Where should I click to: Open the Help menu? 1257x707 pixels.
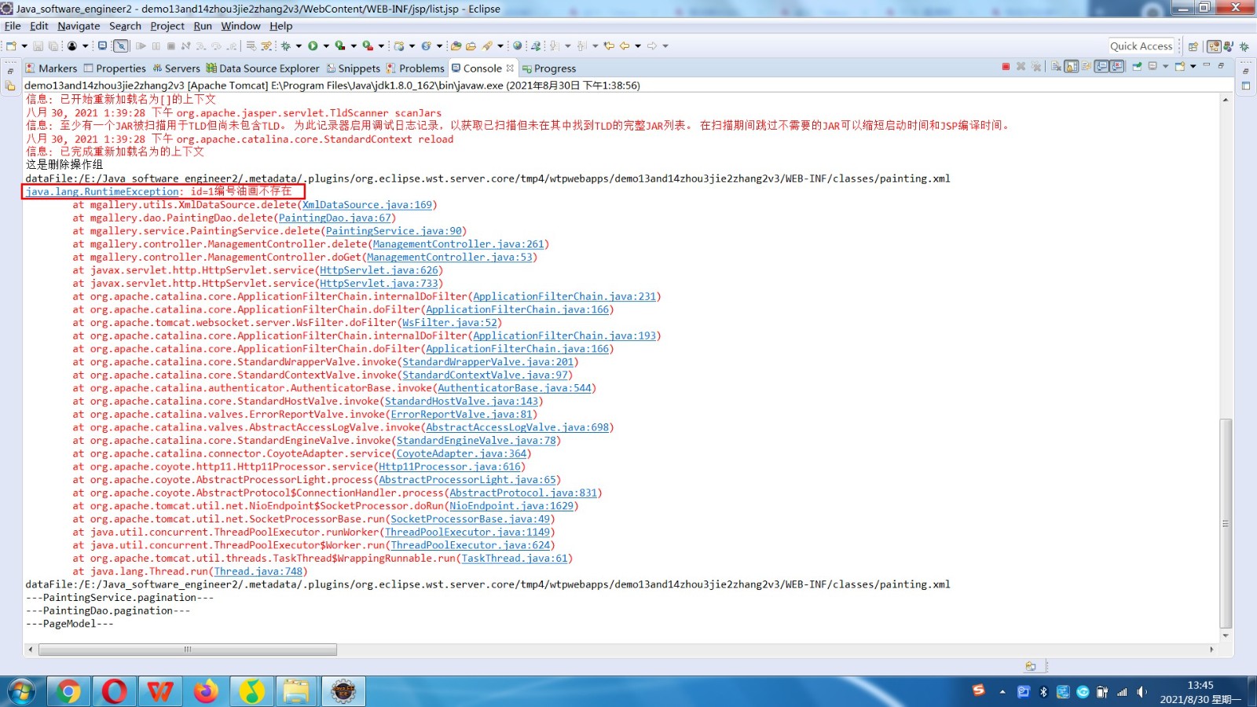pos(280,26)
